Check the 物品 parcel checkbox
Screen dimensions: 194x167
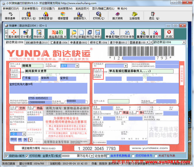pos(34,108)
